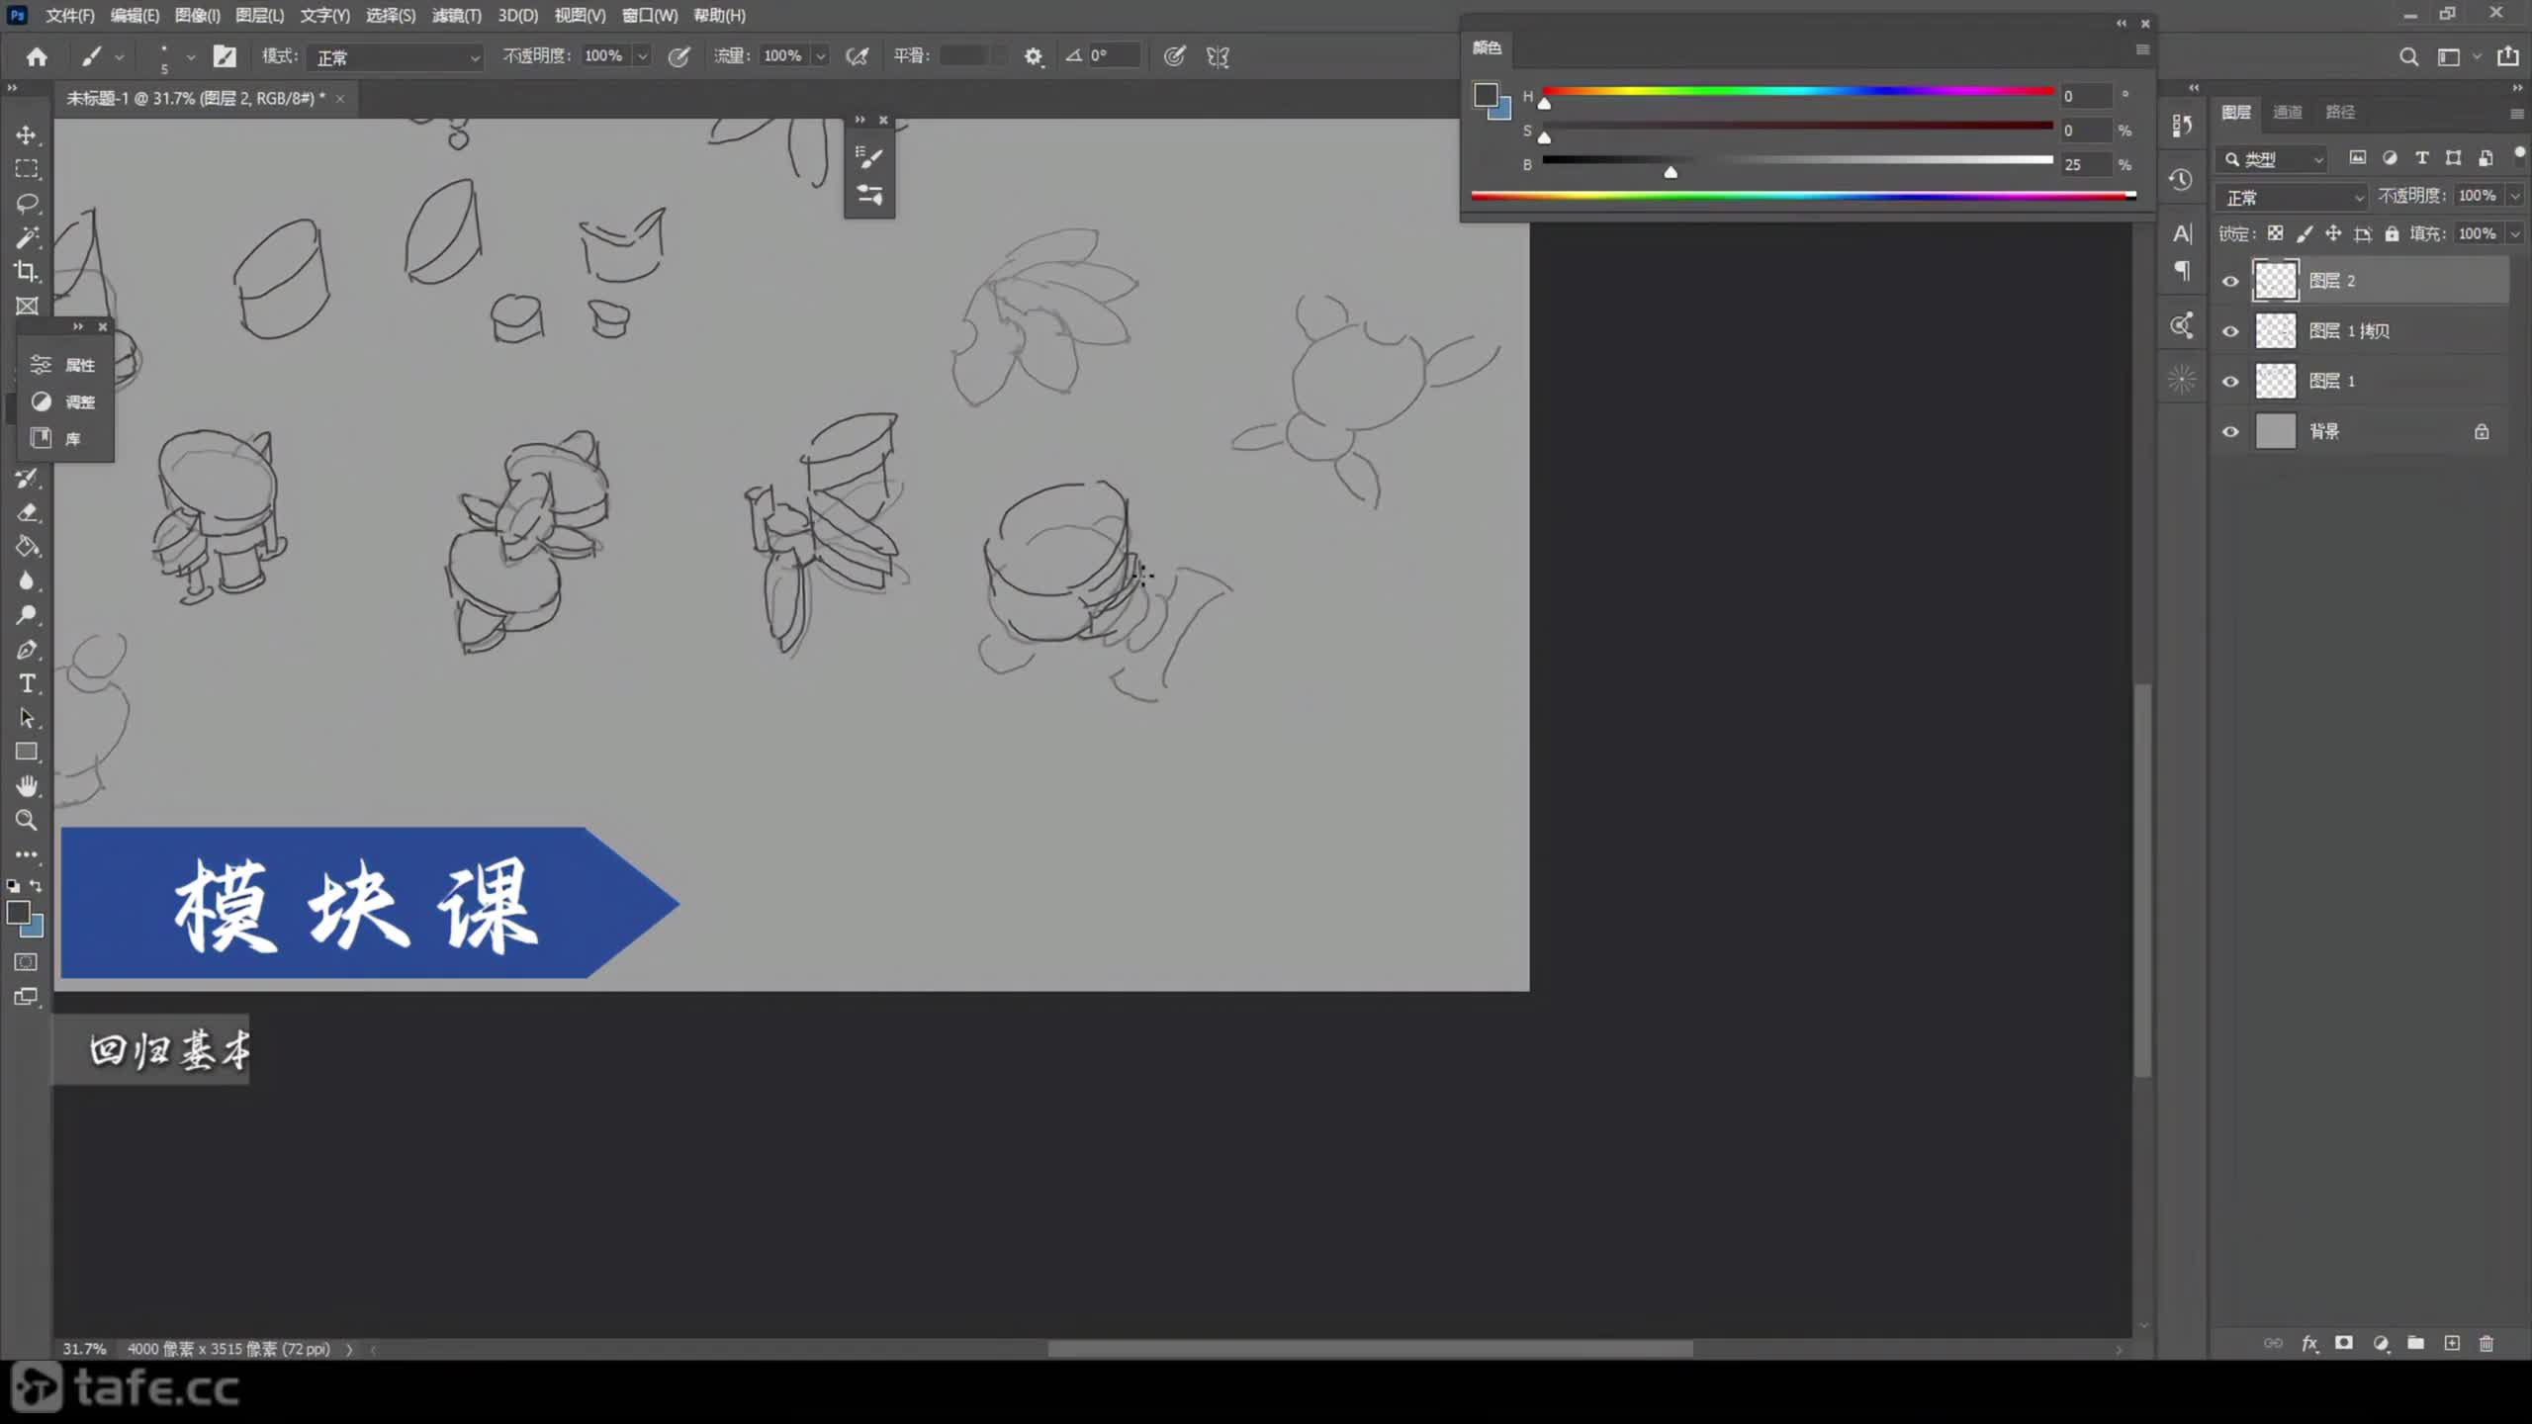2532x1424 pixels.
Task: Open the brush 模式 dropdown
Action: pos(396,57)
